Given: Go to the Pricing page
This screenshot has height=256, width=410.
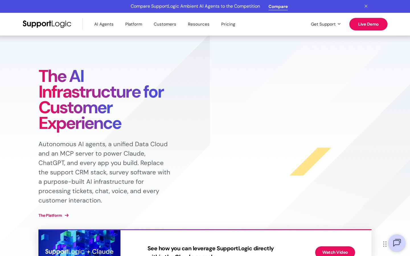Looking at the screenshot, I should (x=228, y=24).
